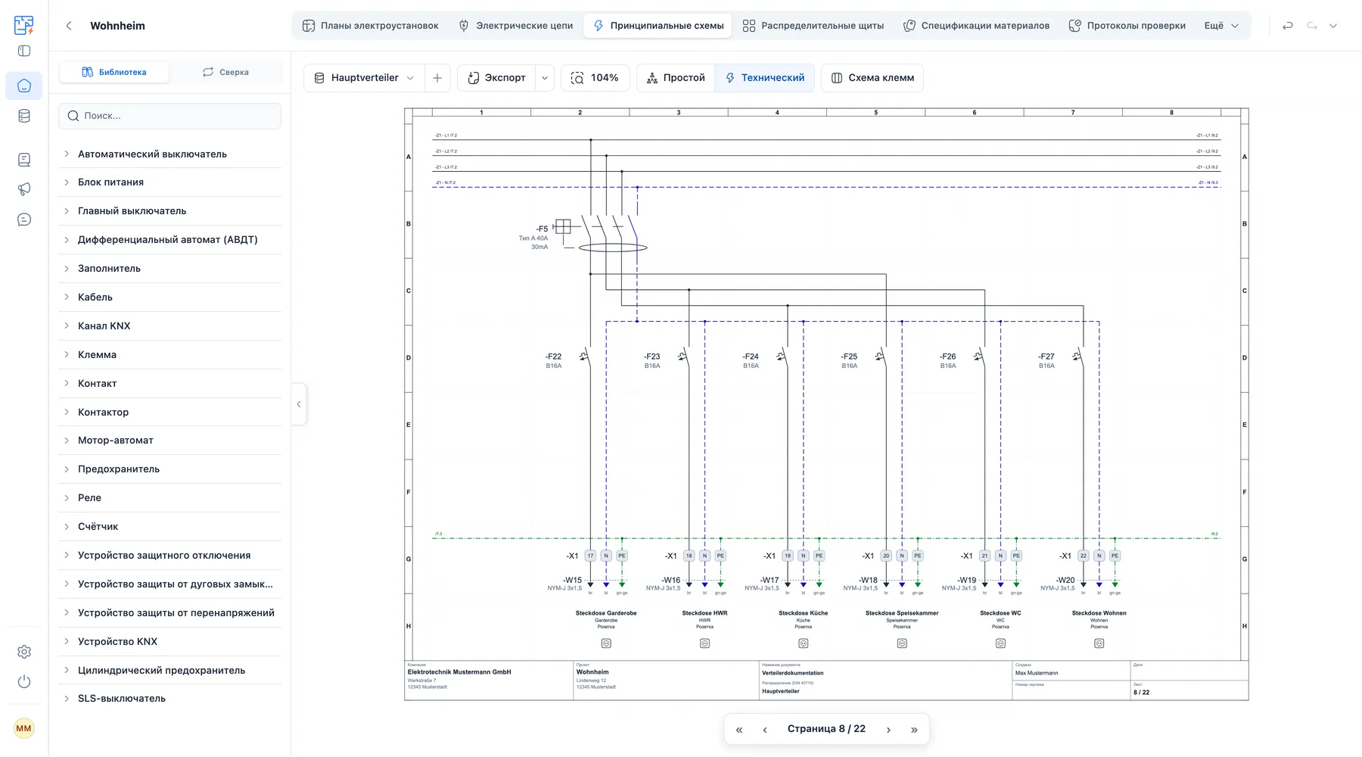Click the 104% zoom control
Viewport: 1362px width, 757px height.
click(x=595, y=78)
